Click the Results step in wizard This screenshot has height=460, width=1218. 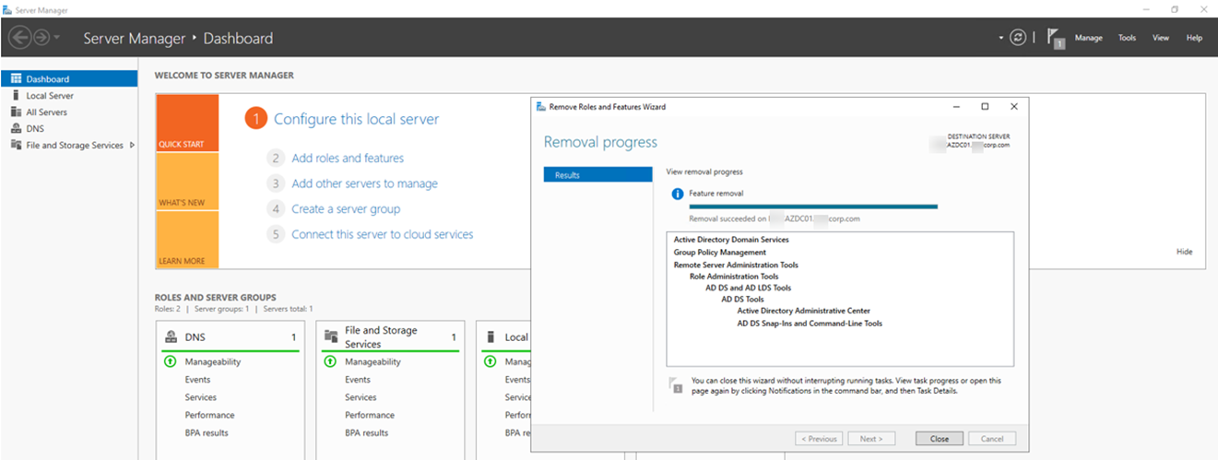click(x=598, y=175)
